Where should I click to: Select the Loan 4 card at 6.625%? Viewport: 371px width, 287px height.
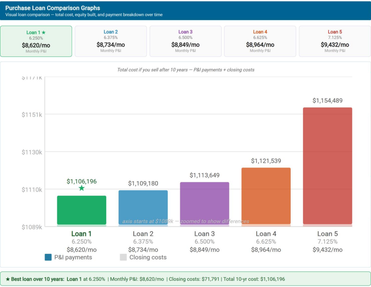coord(260,41)
